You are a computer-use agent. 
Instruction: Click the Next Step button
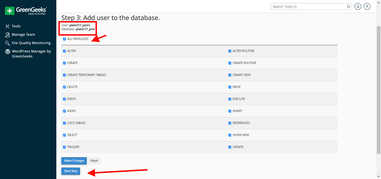(x=71, y=171)
